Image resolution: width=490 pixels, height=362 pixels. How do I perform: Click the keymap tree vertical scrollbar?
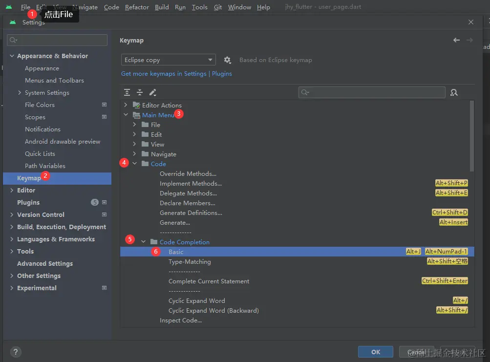[472, 136]
